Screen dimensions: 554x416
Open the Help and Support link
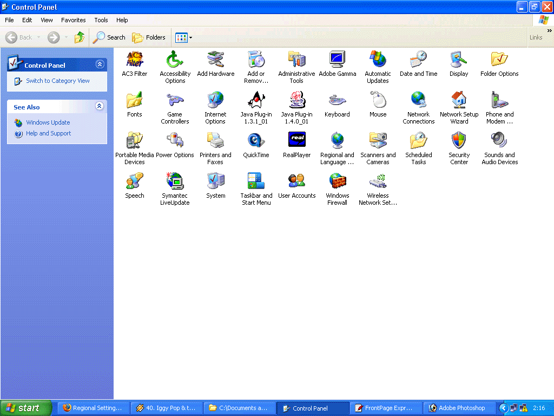click(x=48, y=133)
